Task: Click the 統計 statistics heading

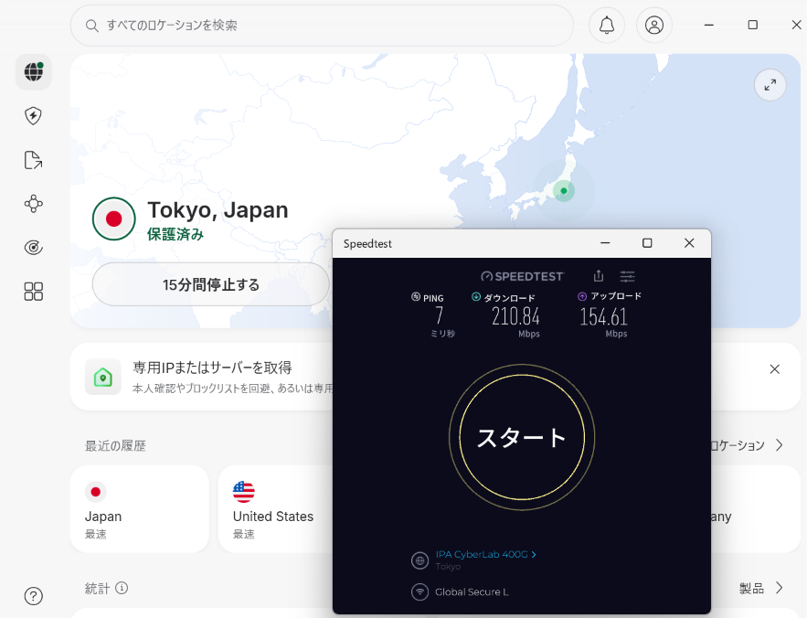Action: [97, 588]
